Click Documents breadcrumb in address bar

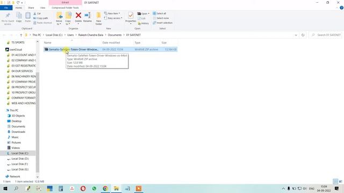(114, 35)
